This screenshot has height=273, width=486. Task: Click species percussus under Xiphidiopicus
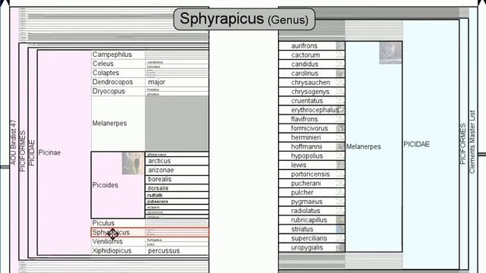coord(177,251)
